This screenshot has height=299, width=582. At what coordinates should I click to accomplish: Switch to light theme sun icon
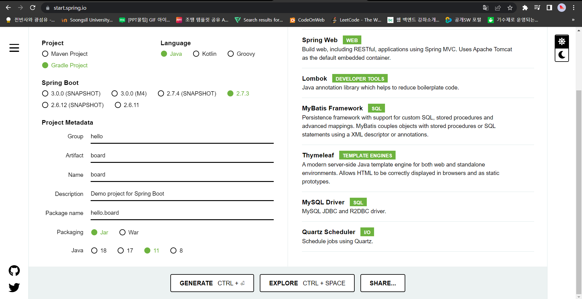click(x=562, y=42)
